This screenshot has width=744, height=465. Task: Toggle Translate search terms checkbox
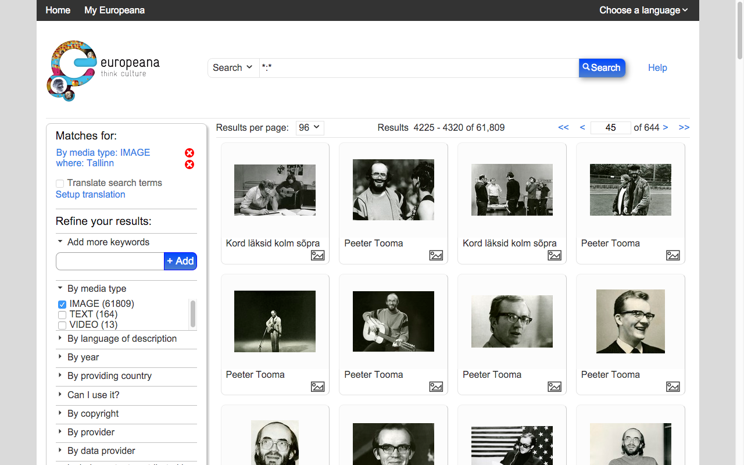(x=60, y=183)
